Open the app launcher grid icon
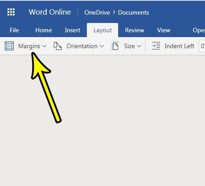This screenshot has width=205, height=186. pos(11,12)
